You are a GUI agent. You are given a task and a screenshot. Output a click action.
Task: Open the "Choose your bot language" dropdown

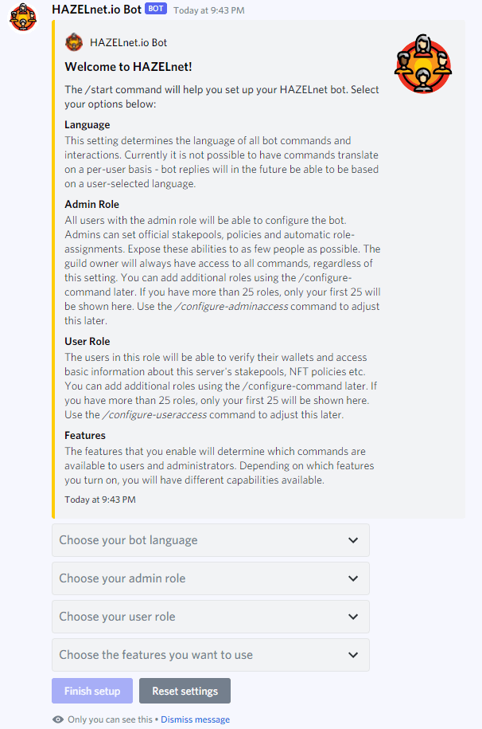pos(199,540)
